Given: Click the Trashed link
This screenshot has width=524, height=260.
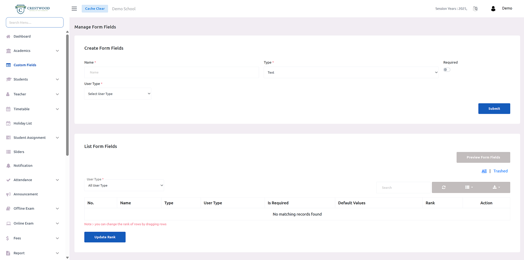Looking at the screenshot, I should pyautogui.click(x=500, y=171).
